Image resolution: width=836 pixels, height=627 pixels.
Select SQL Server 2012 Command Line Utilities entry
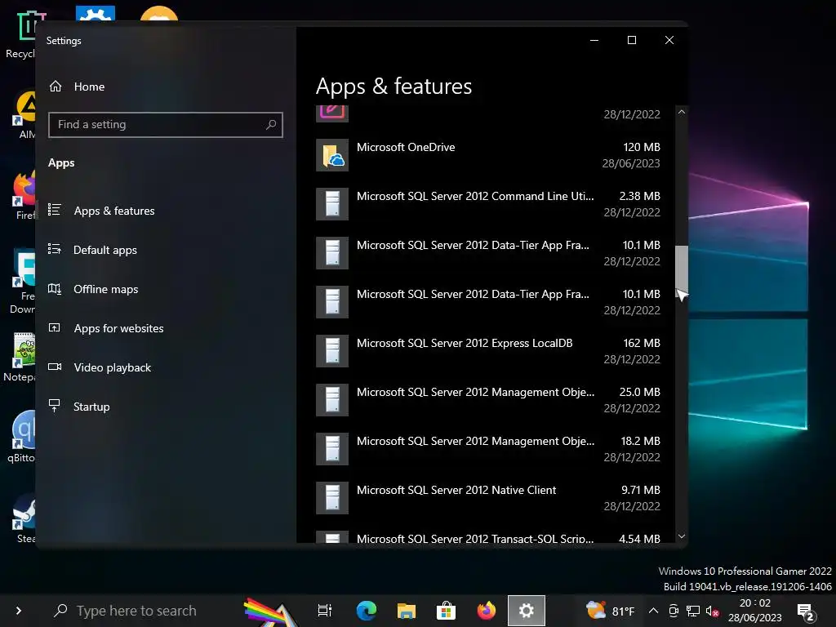pos(488,204)
